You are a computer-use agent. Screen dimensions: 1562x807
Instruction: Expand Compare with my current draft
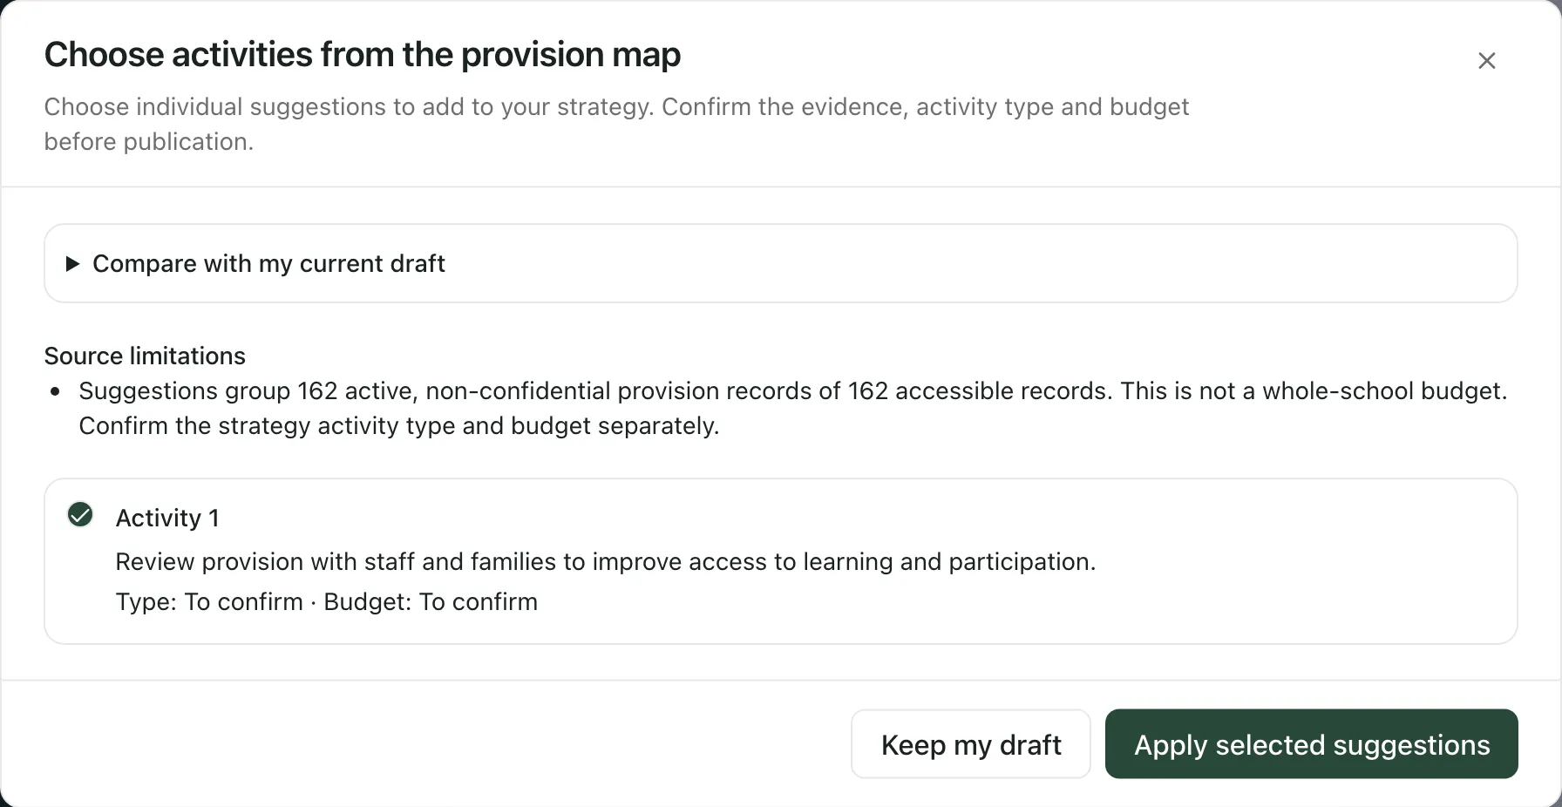[x=780, y=263]
